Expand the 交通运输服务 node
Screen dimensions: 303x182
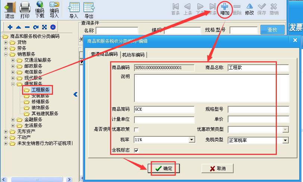pos(13,60)
